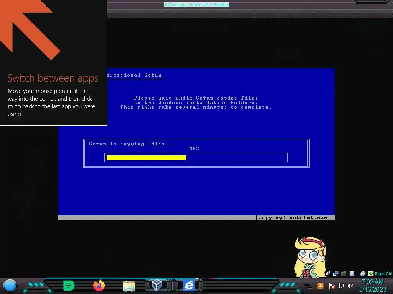Click the Right Ctrl host key label
393x294 pixels.
point(383,274)
